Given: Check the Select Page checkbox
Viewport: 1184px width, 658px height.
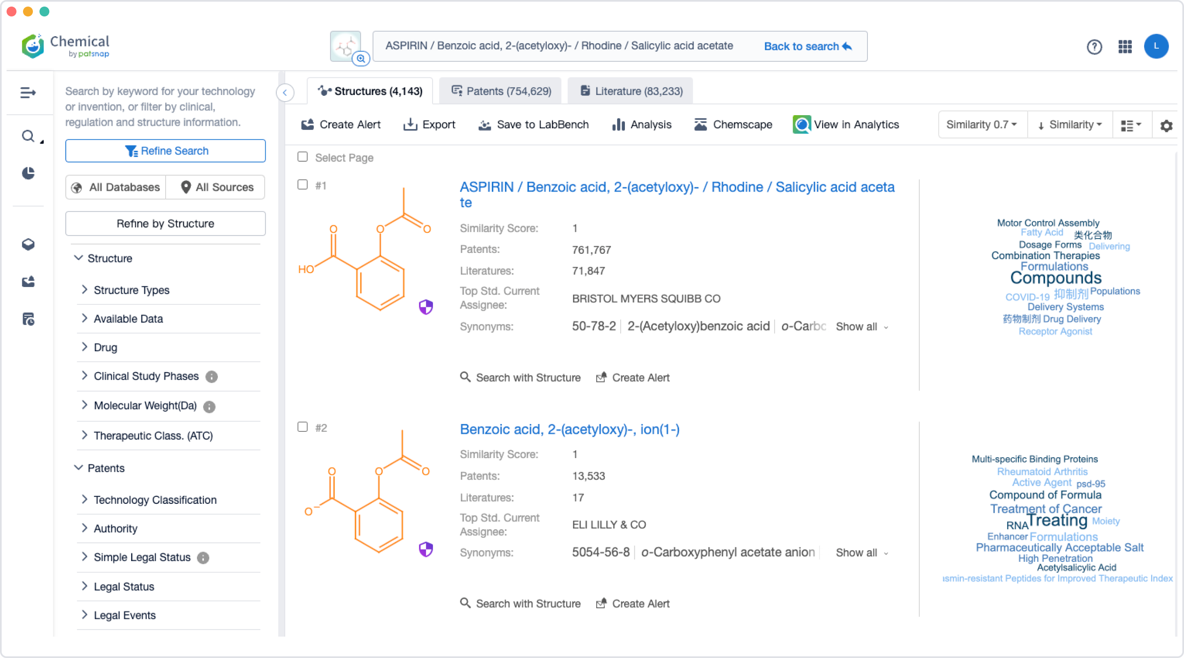Looking at the screenshot, I should pos(303,157).
